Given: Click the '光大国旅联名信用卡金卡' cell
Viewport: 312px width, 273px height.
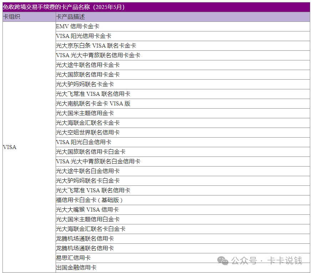Looking at the screenshot, I should pyautogui.click(x=183, y=75).
